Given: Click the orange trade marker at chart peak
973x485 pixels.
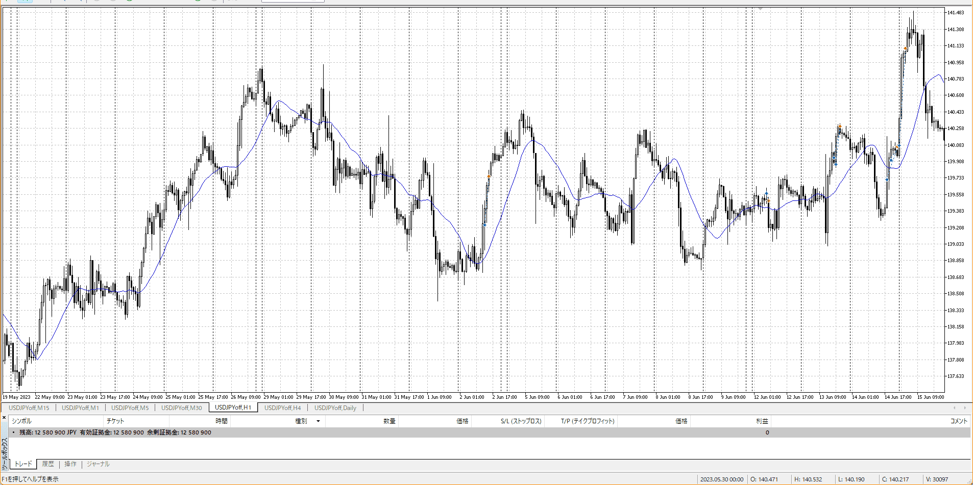Looking at the screenshot, I should 905,49.
